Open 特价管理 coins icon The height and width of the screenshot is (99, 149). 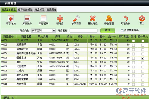coord(109,19)
